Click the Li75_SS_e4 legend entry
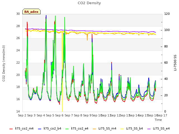 point(159,129)
